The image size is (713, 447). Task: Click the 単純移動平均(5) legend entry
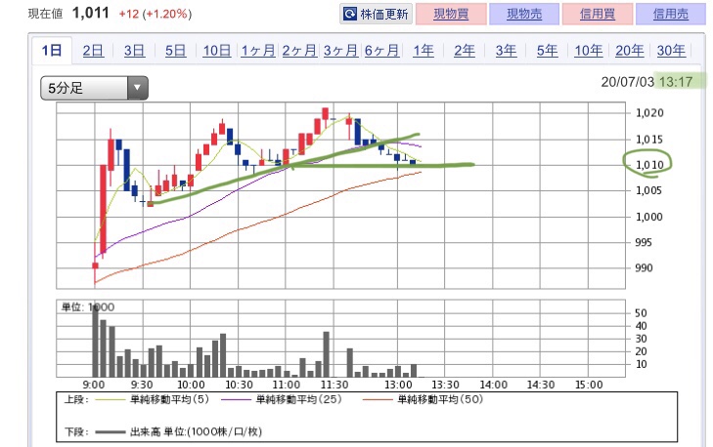(169, 399)
